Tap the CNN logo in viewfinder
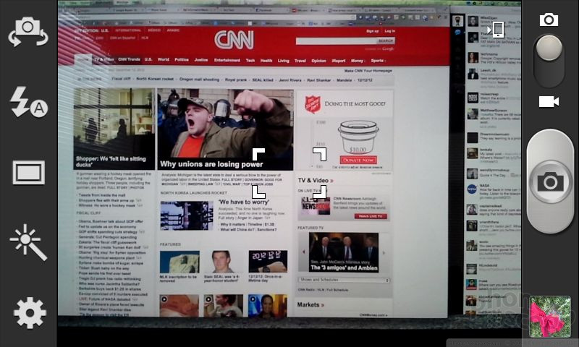The width and height of the screenshot is (579, 347). point(234,40)
